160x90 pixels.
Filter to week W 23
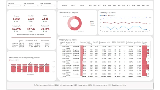[x=109, y=5]
